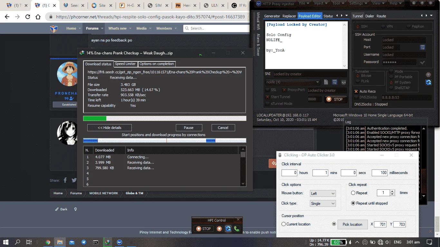This screenshot has width=440, height=247.
Task: Switch to the Dialer tab
Action: tap(369, 16)
